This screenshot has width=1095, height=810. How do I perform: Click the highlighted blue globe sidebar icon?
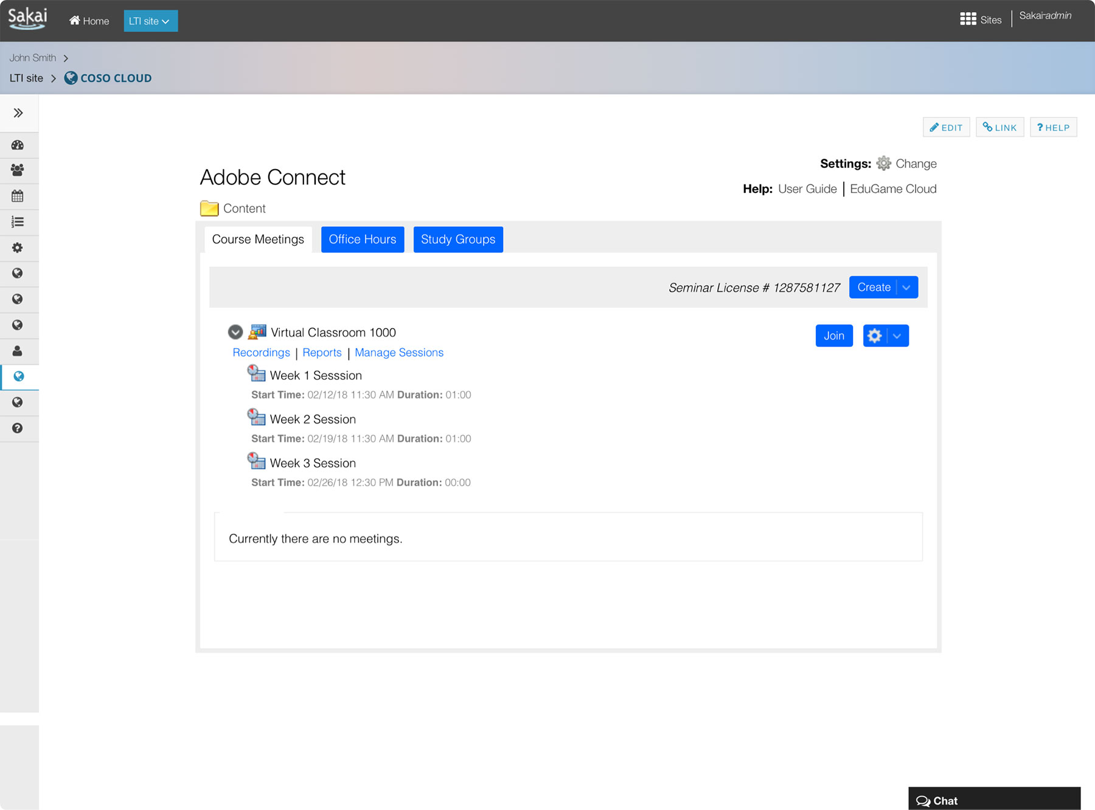point(19,377)
